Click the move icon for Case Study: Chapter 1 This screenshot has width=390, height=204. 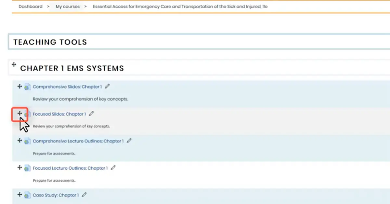click(x=19, y=195)
